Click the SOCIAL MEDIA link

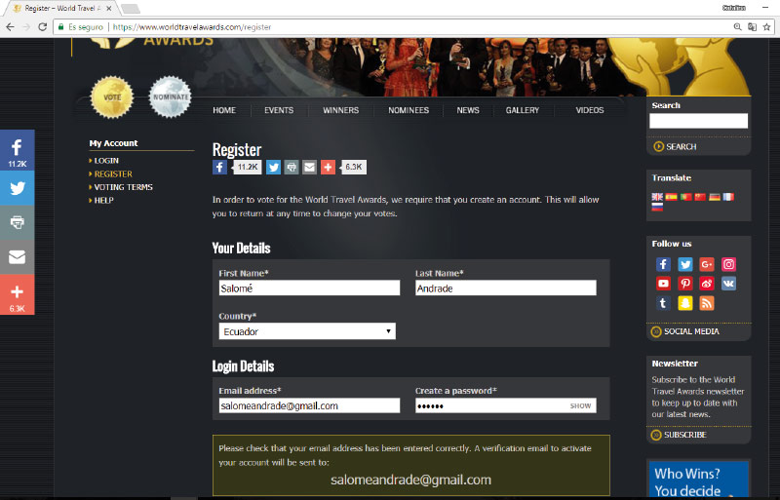(685, 331)
